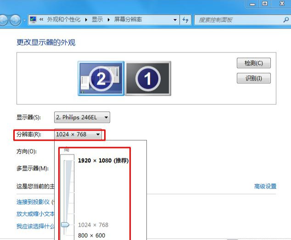Viewport: 291px width, 240px height.
Task: Open the 我应该选择什么 help link
Action: pyautogui.click(x=35, y=226)
